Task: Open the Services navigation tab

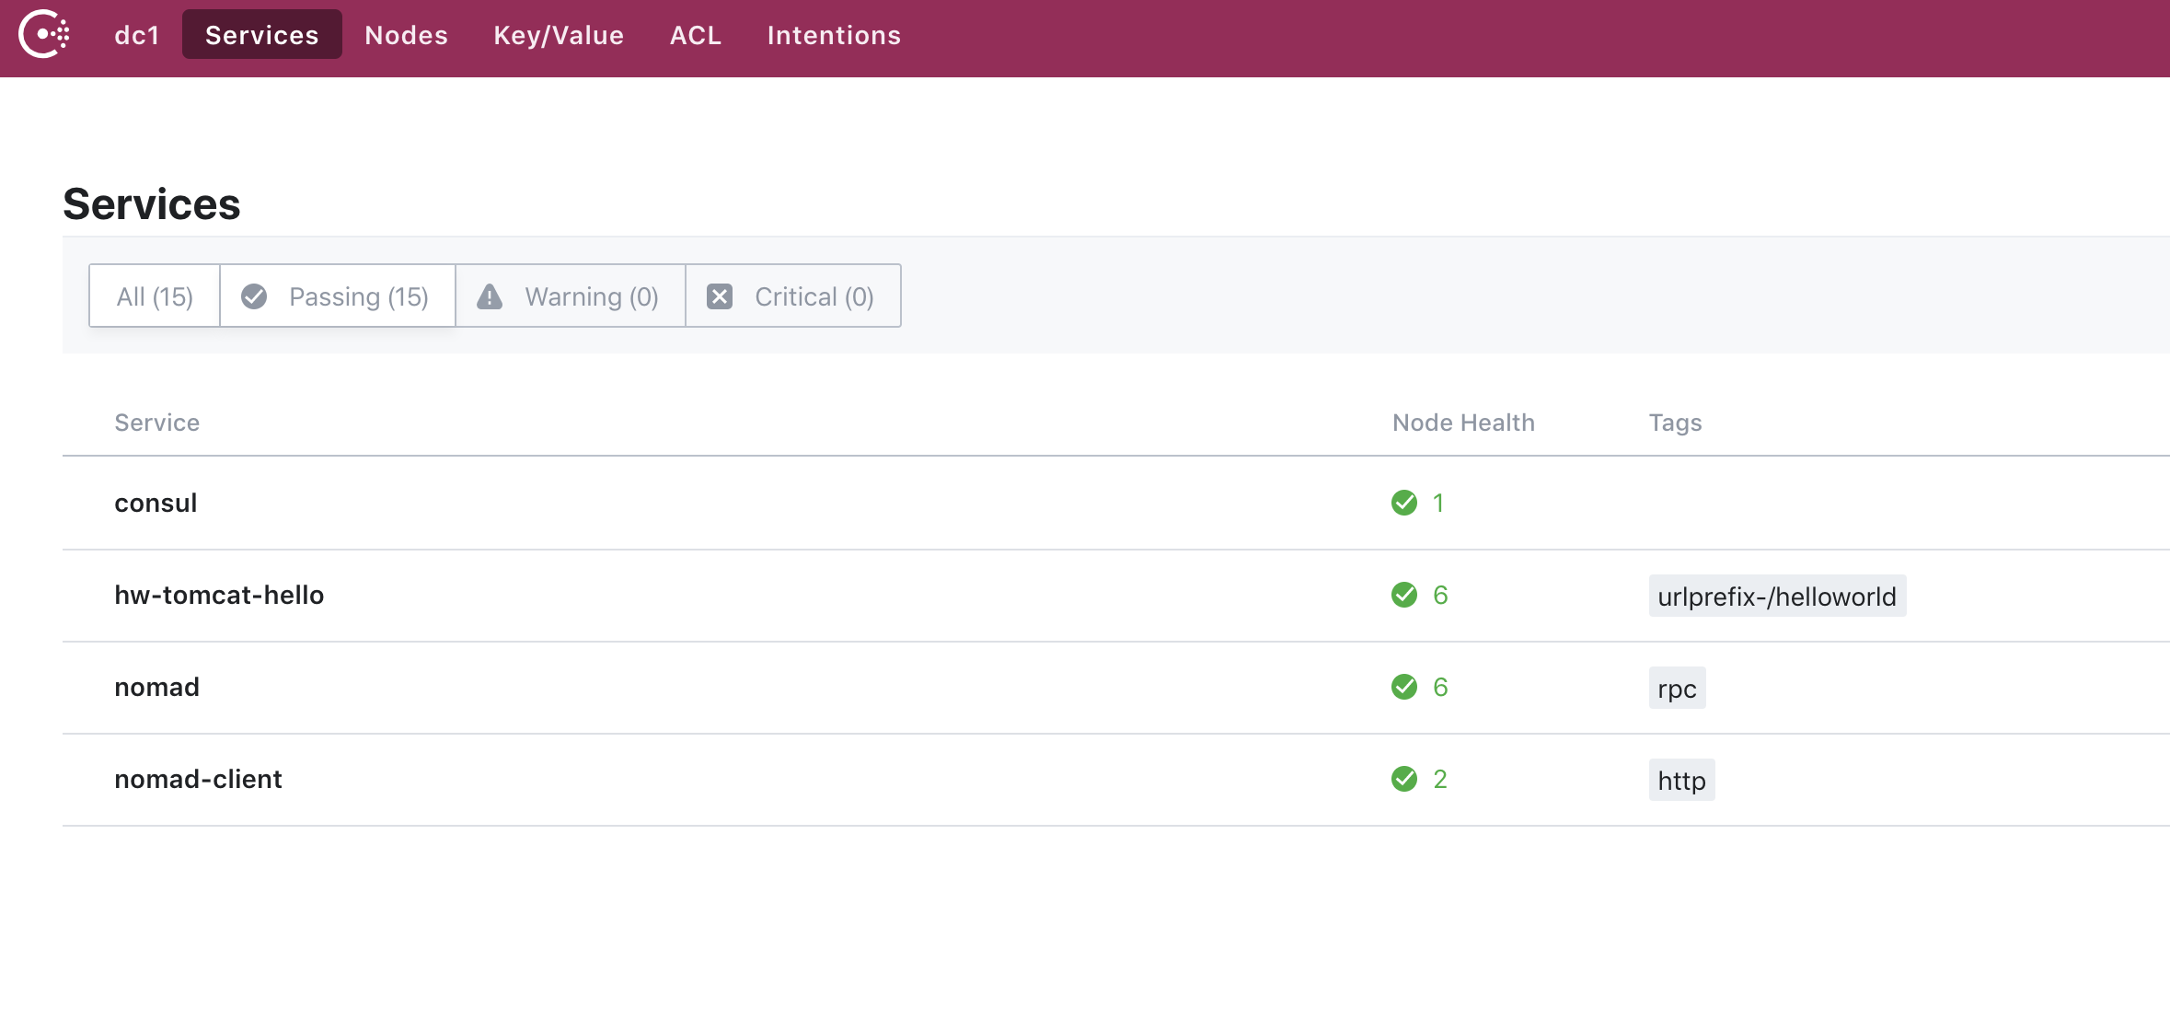Action: tap(262, 35)
